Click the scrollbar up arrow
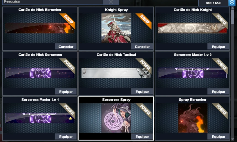The image size is (237, 142). pyautogui.click(x=233, y=8)
